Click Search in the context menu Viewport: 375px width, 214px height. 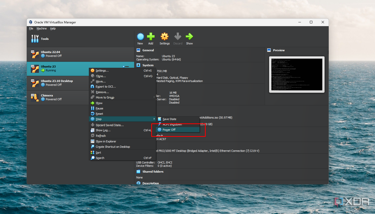coord(122,158)
